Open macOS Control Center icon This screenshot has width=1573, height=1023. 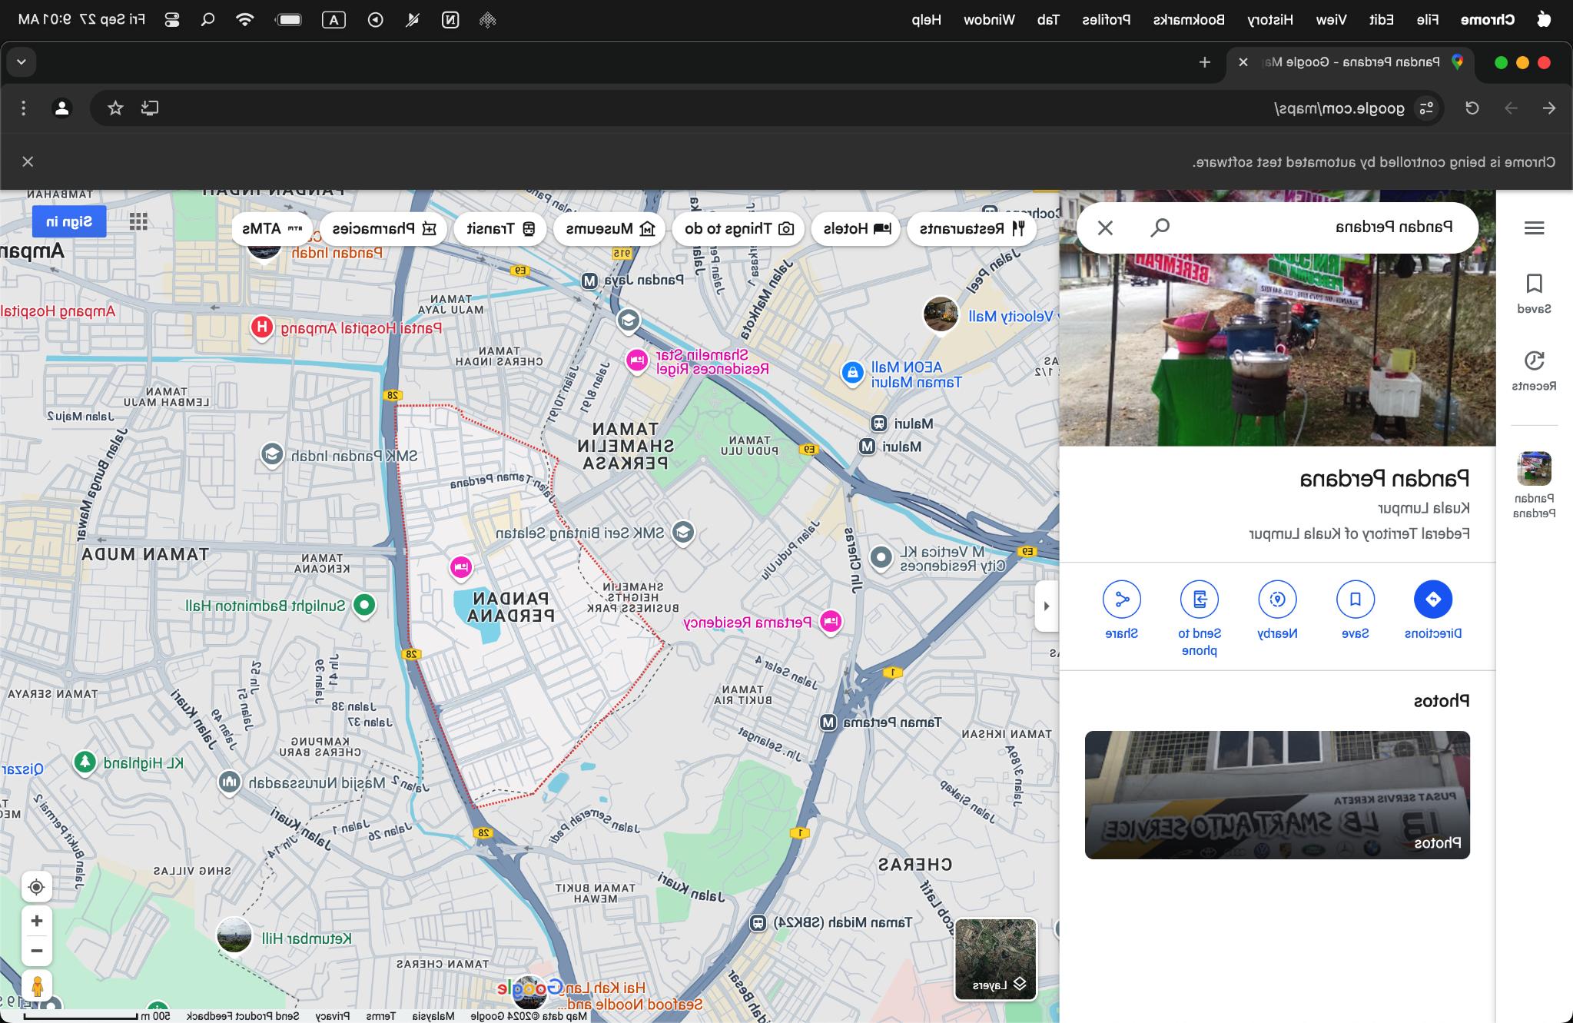click(172, 20)
